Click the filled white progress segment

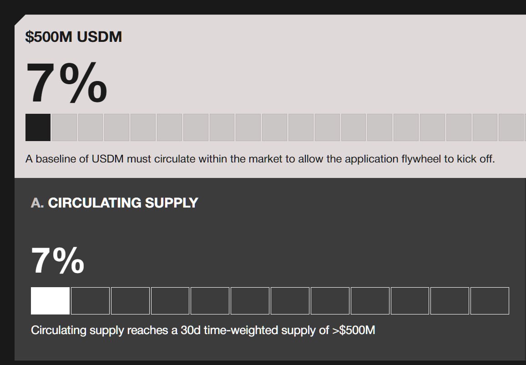[50, 301]
